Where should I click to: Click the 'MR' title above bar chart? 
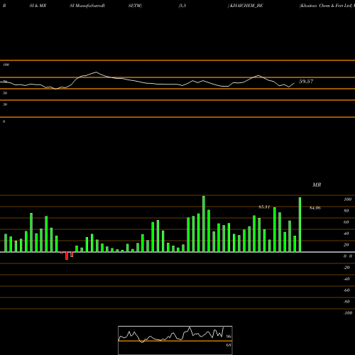pyautogui.click(x=317, y=185)
